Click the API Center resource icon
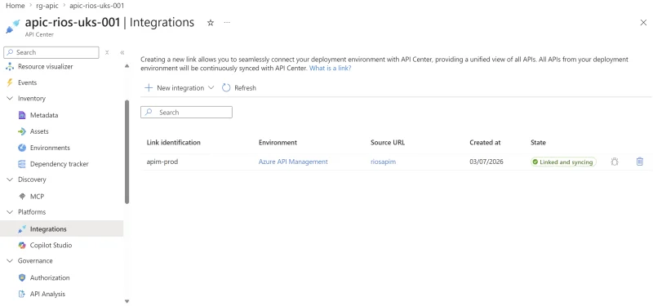This screenshot has height=306, width=653. click(x=13, y=26)
